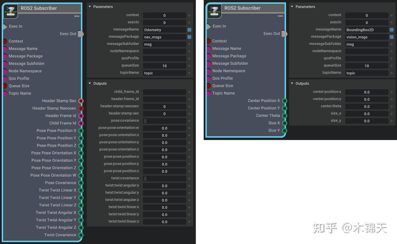Collapse the Outputs section of the right panel

click(x=292, y=83)
